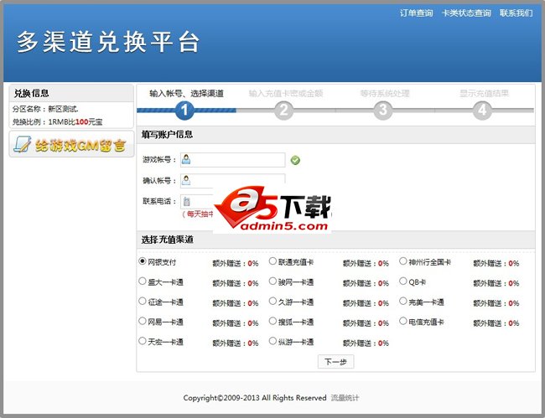The width and height of the screenshot is (545, 418).
Task: Select 完美一卡通 radio button
Action: pyautogui.click(x=402, y=301)
